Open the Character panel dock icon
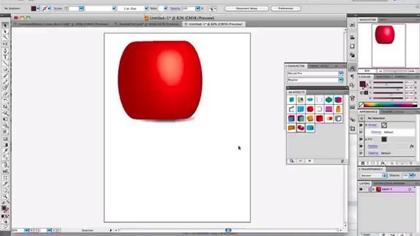Viewport: 420px width, 236px height. [x=352, y=68]
